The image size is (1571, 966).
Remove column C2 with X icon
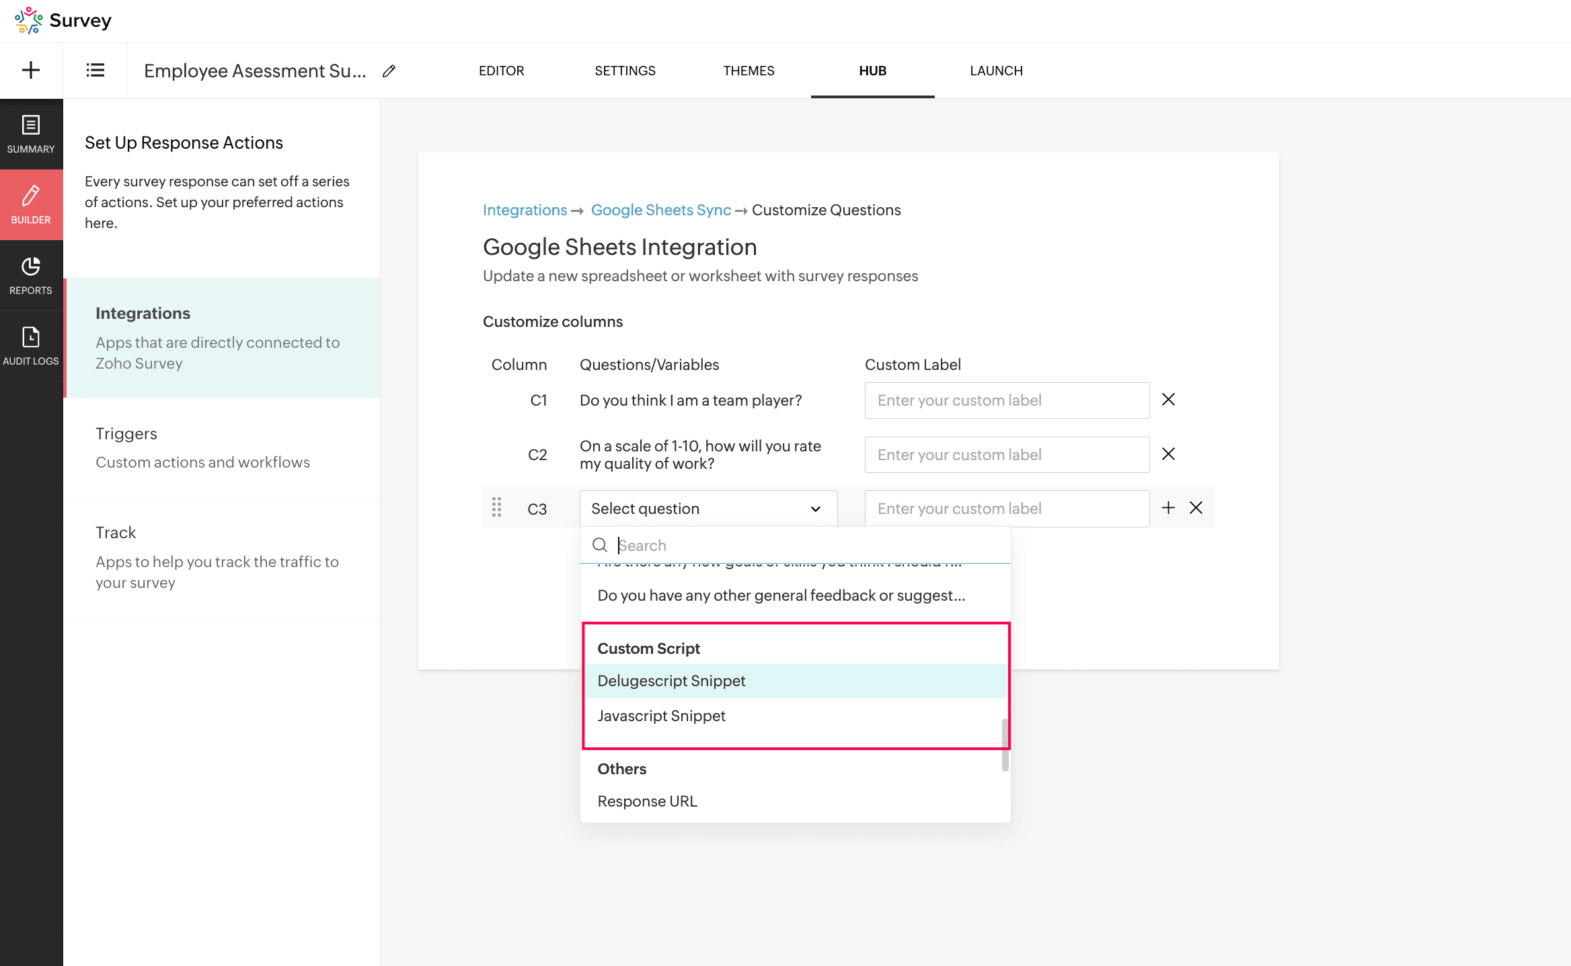click(x=1168, y=454)
